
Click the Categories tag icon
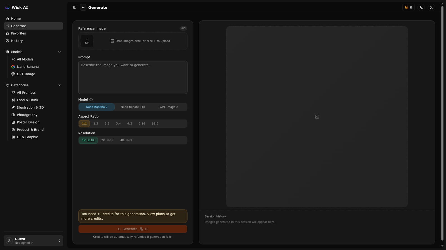[8, 85]
